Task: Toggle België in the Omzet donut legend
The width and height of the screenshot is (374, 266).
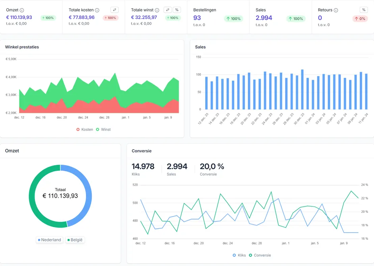Action: pos(75,240)
